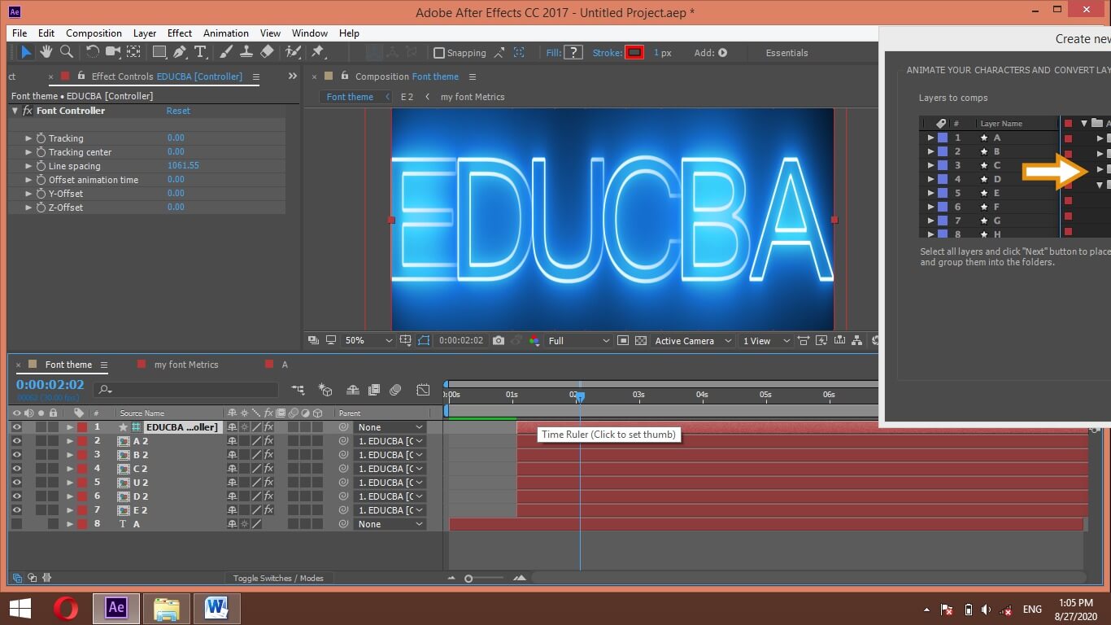Activate the Zoom tool
The height and width of the screenshot is (625, 1111).
coord(66,52)
